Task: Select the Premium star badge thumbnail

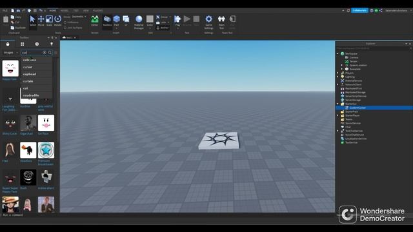Action: [x=46, y=150]
